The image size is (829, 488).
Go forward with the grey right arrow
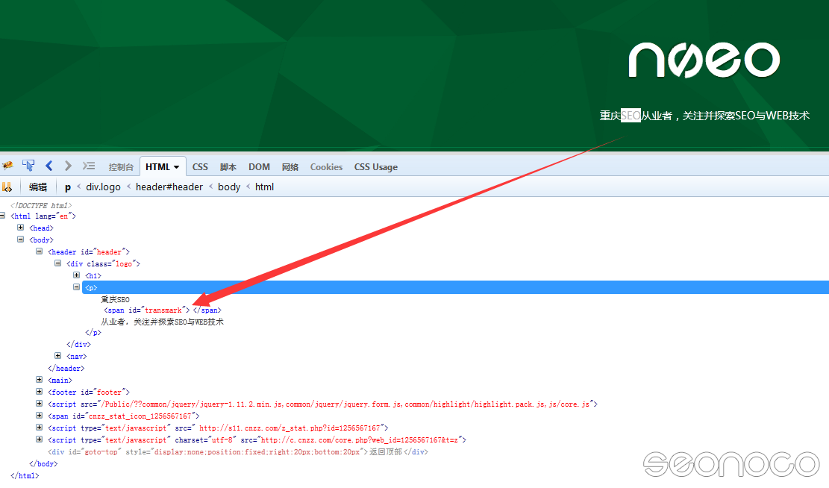(69, 166)
